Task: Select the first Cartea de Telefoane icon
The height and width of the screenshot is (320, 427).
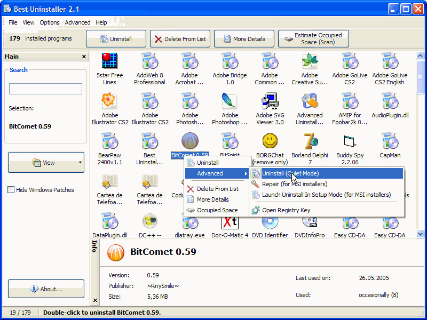Action: coord(109,181)
